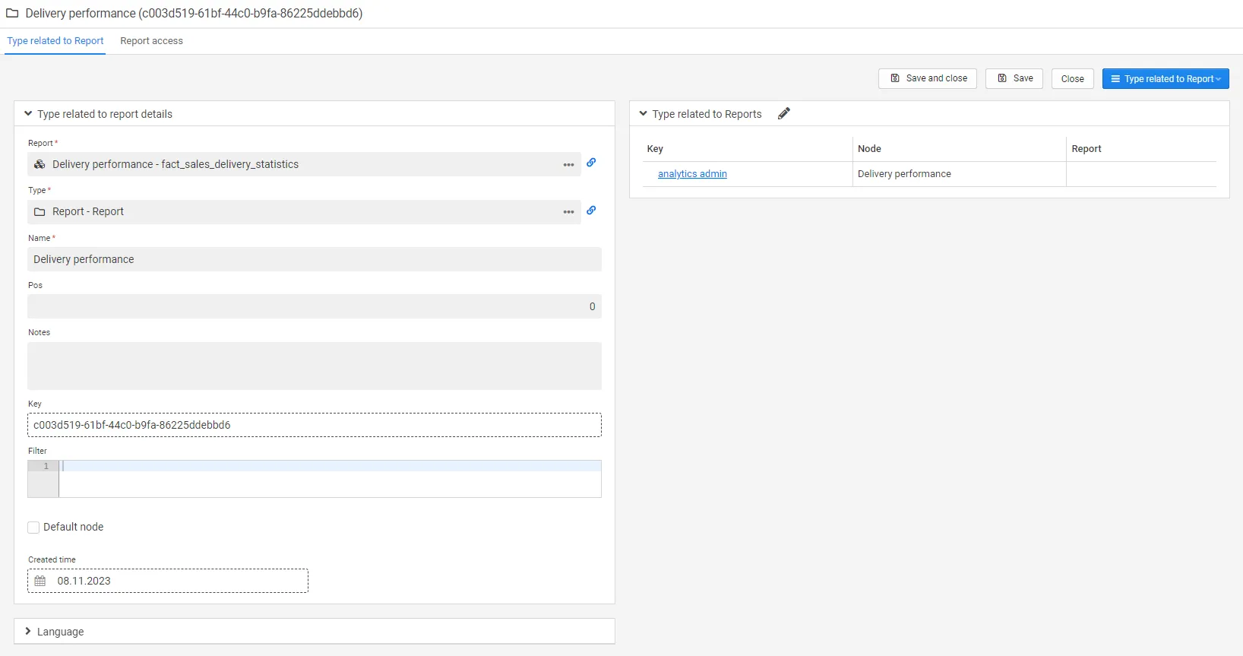Switch to the Report access tab
Screen dimensions: 1243x656
151,41
